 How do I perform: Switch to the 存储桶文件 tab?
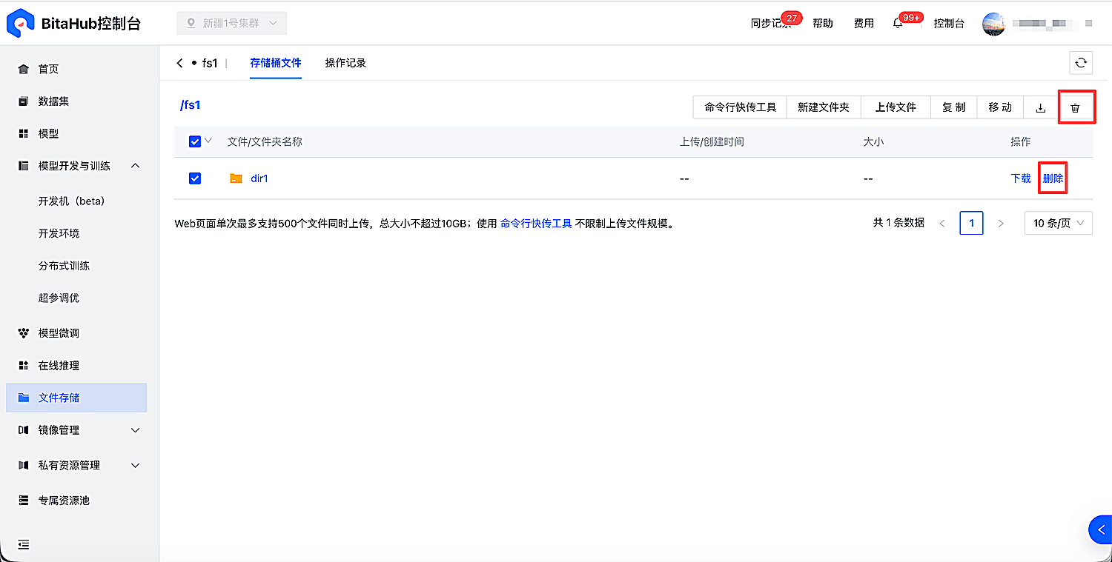pos(276,63)
